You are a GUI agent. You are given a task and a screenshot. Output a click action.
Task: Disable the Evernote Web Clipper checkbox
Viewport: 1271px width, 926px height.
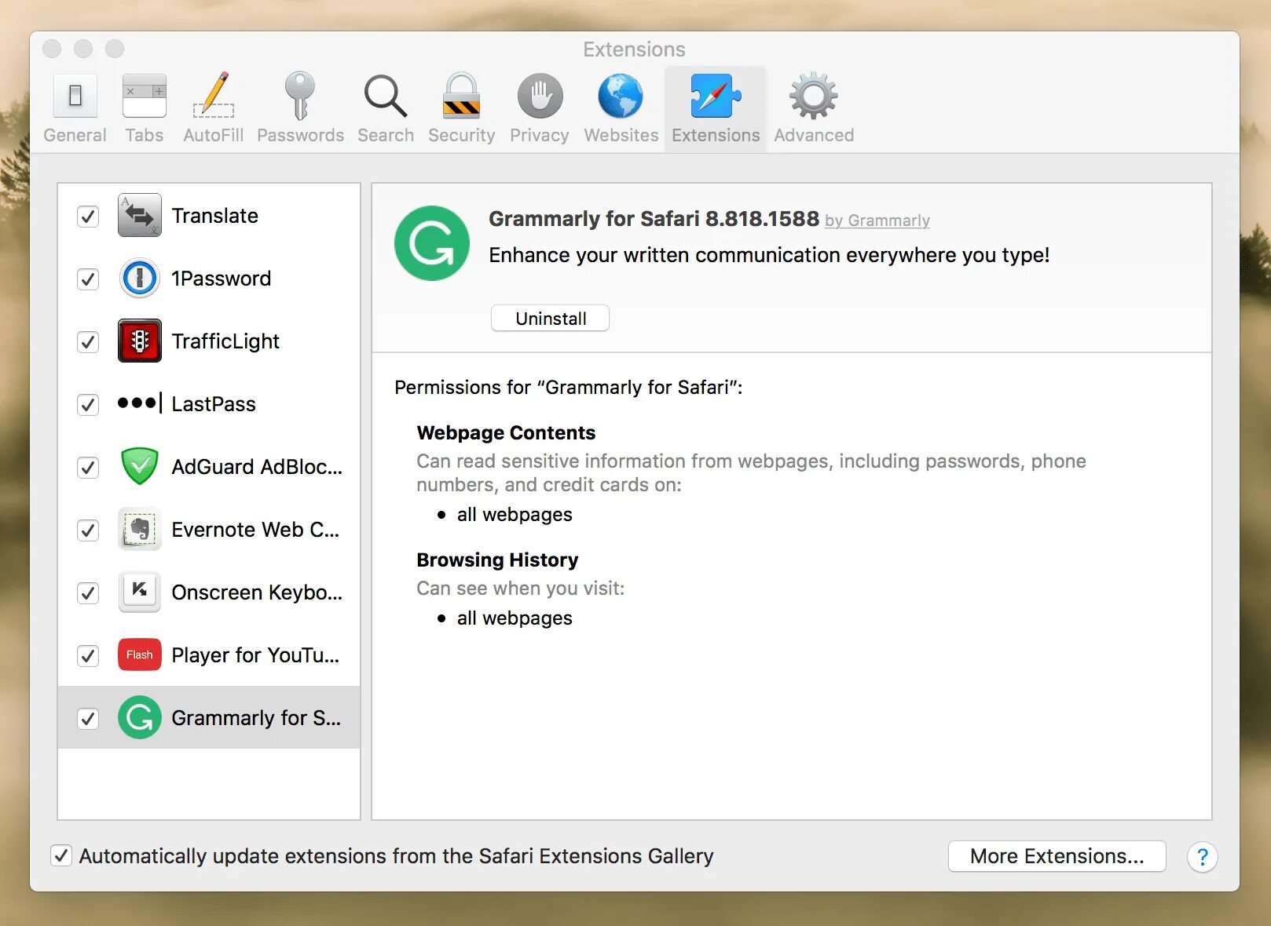point(88,530)
